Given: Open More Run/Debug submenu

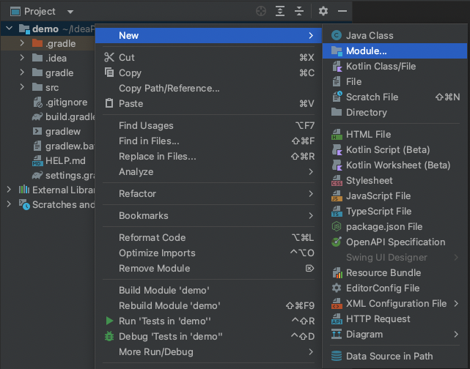Looking at the screenshot, I should (209, 351).
